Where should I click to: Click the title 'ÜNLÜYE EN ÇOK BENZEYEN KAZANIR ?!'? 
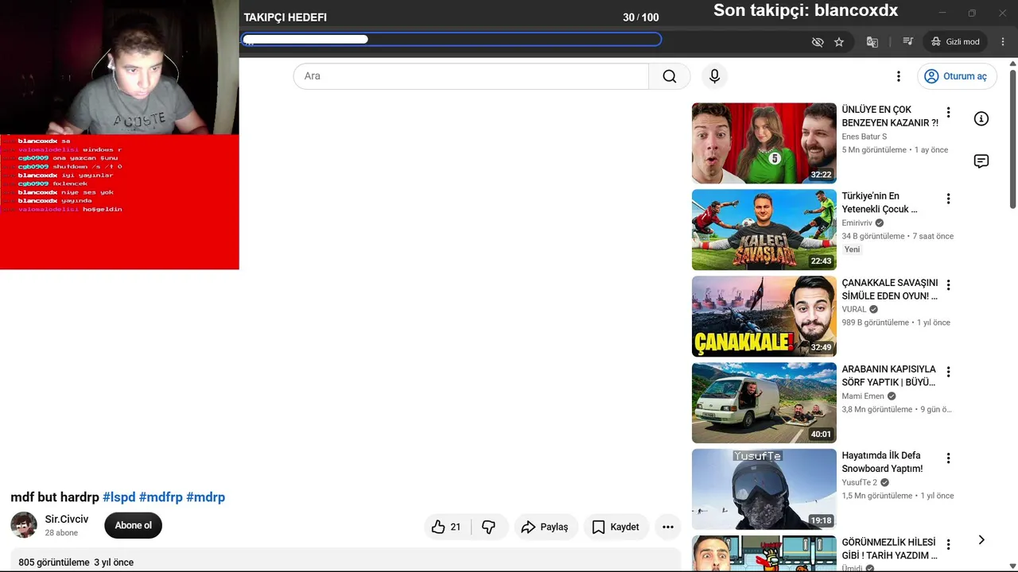pos(890,116)
